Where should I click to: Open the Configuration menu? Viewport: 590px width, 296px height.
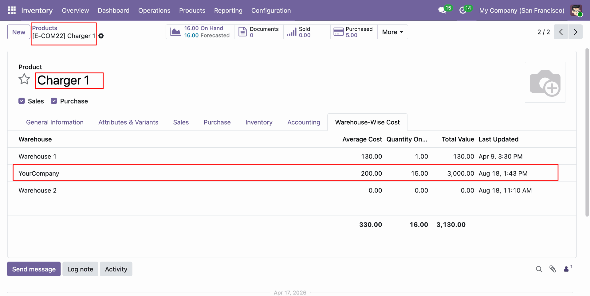pyautogui.click(x=271, y=10)
